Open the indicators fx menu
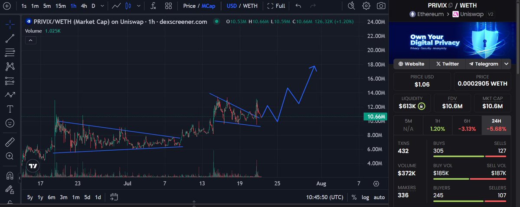This screenshot has width=520, height=207. (153, 6)
